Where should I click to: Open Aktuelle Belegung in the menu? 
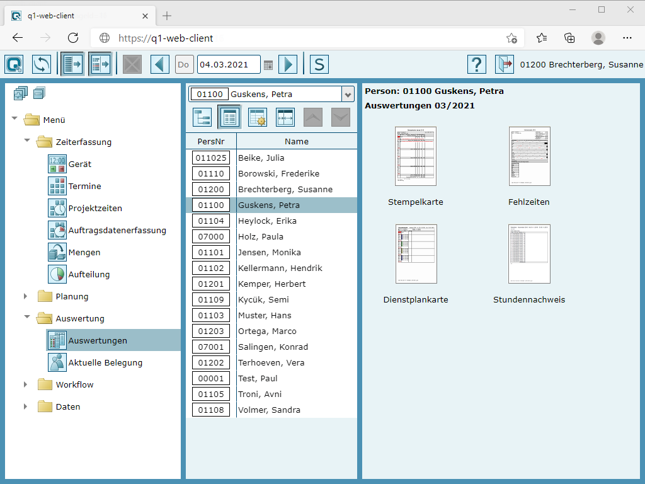105,362
